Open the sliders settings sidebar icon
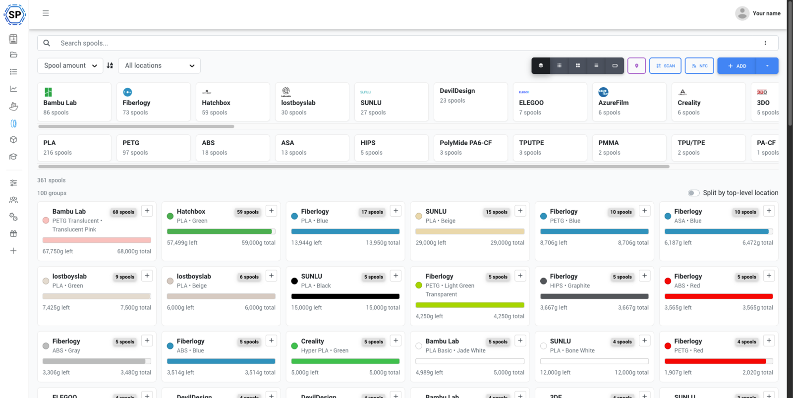The width and height of the screenshot is (793, 398). [x=13, y=183]
